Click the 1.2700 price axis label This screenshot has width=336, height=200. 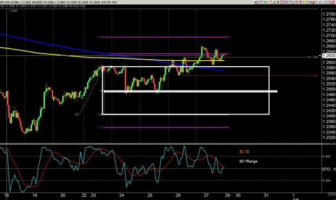[x=329, y=35]
